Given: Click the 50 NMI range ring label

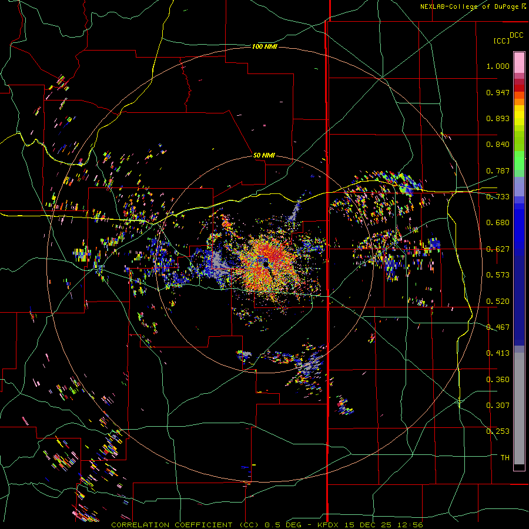Looking at the screenshot, I should coord(264,155).
